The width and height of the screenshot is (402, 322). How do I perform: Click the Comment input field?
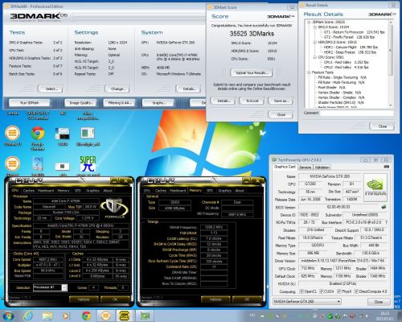(x=356, y=113)
